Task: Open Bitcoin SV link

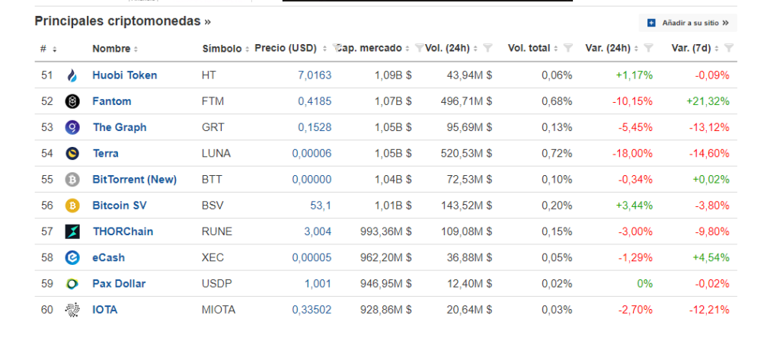Action: pos(120,206)
